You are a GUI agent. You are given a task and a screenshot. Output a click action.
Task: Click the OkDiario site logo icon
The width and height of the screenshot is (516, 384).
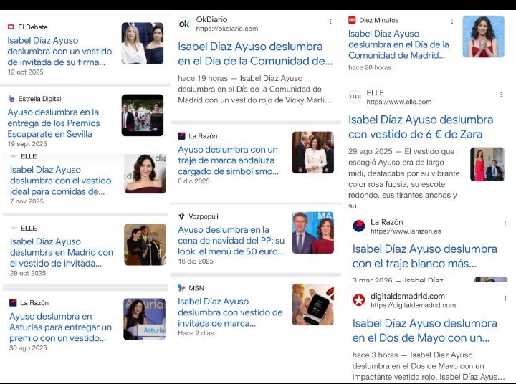[184, 24]
